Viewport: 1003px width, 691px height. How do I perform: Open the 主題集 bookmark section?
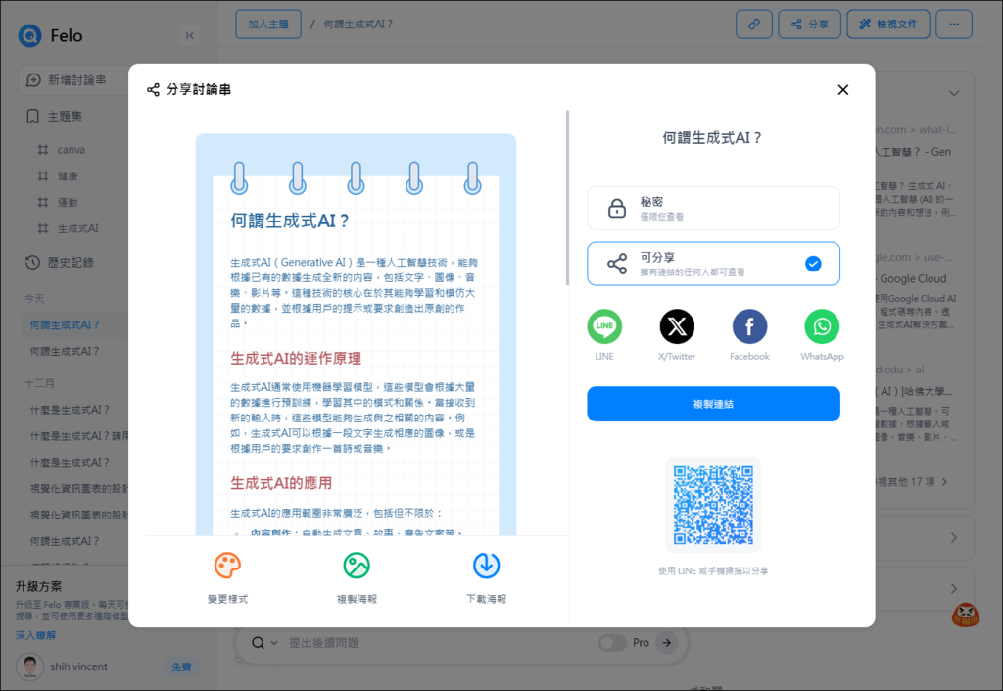pyautogui.click(x=64, y=117)
